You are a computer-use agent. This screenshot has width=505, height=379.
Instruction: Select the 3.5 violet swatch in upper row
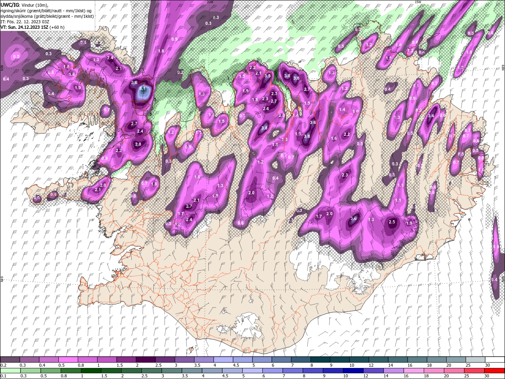204,360
